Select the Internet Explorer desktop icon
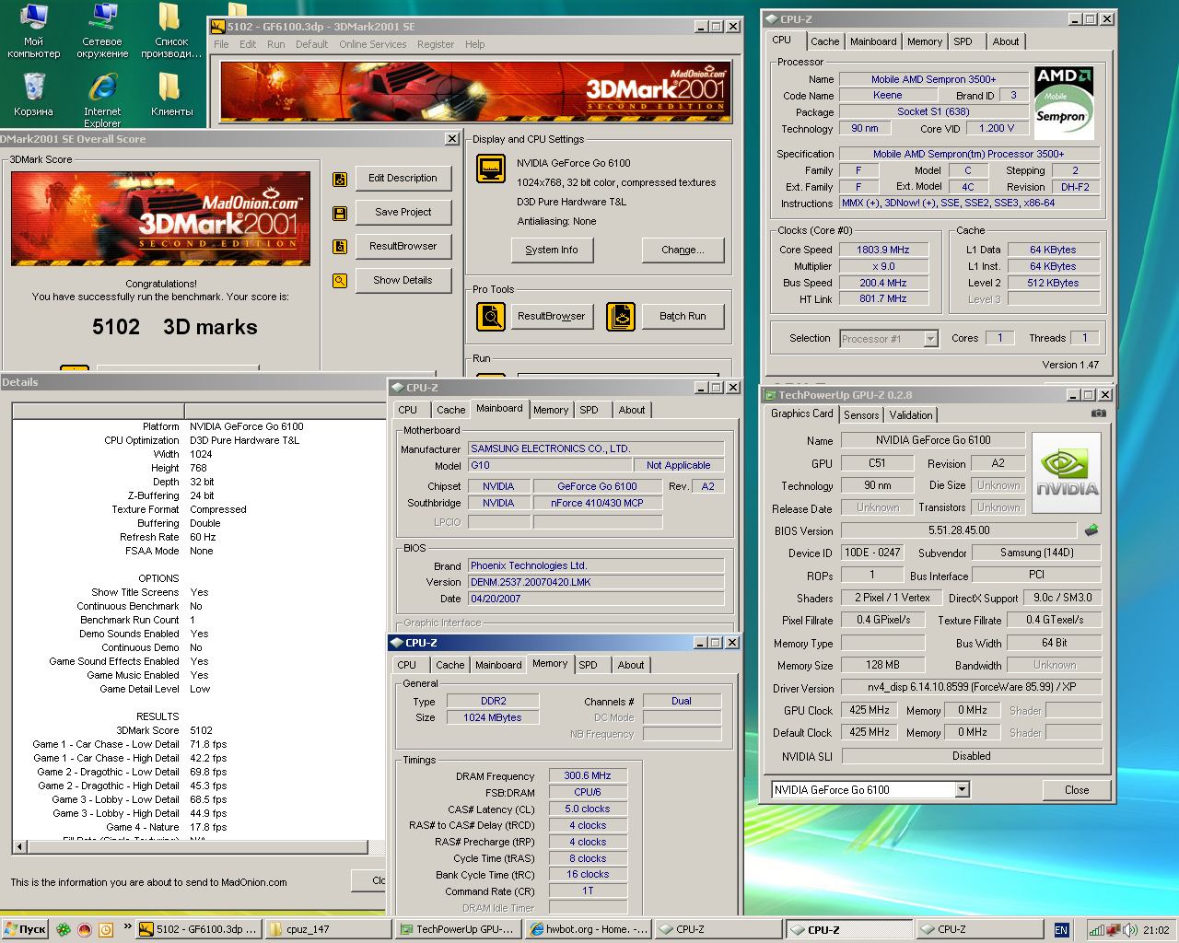The height and width of the screenshot is (943, 1179). pos(102,100)
